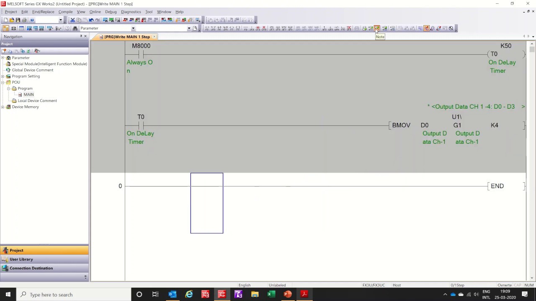536x301 pixels.
Task: Select Special Module (Intelligent Function Module) item
Action: coord(49,64)
